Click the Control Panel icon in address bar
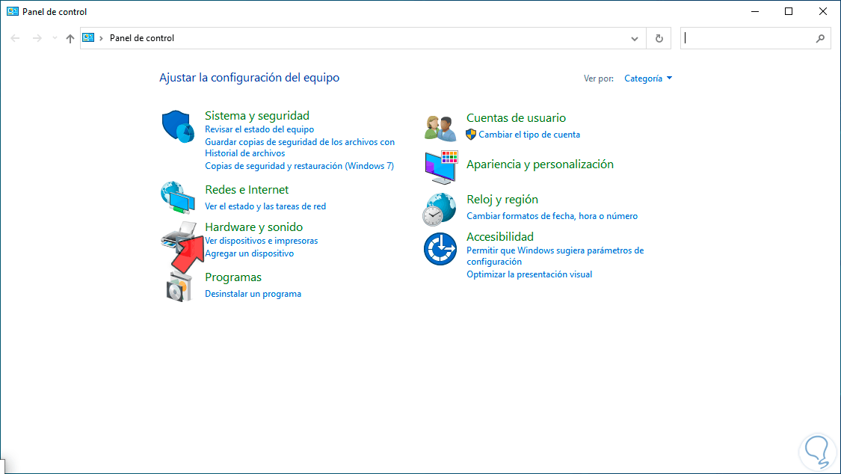841x474 pixels. (x=88, y=37)
